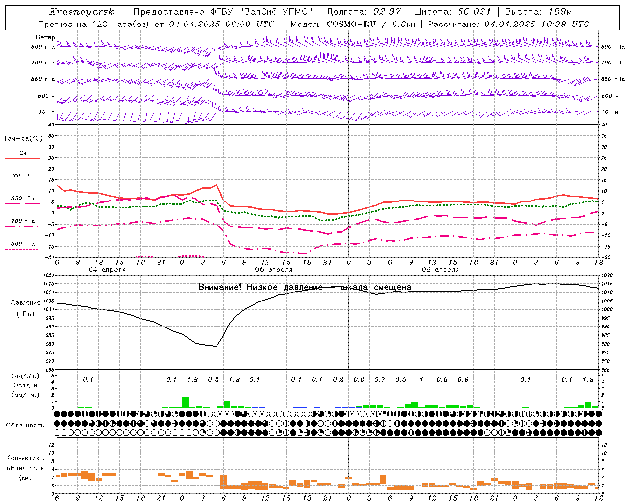Image resolution: width=627 pixels, height=502 pixels.
Task: Click '850 гПа' line sample in temperature legend
Action: [22, 204]
